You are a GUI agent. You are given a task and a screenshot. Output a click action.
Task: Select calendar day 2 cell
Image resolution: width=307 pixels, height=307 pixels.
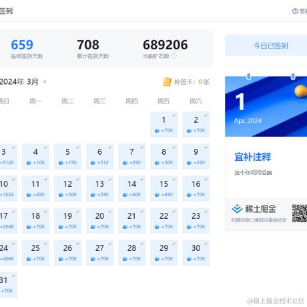[196, 124]
